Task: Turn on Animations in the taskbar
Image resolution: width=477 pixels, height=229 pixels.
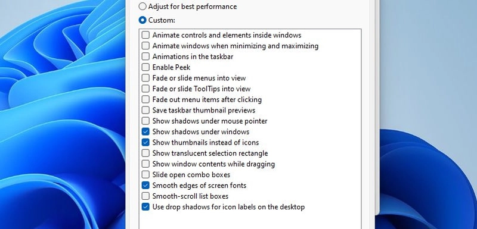Action: point(145,57)
